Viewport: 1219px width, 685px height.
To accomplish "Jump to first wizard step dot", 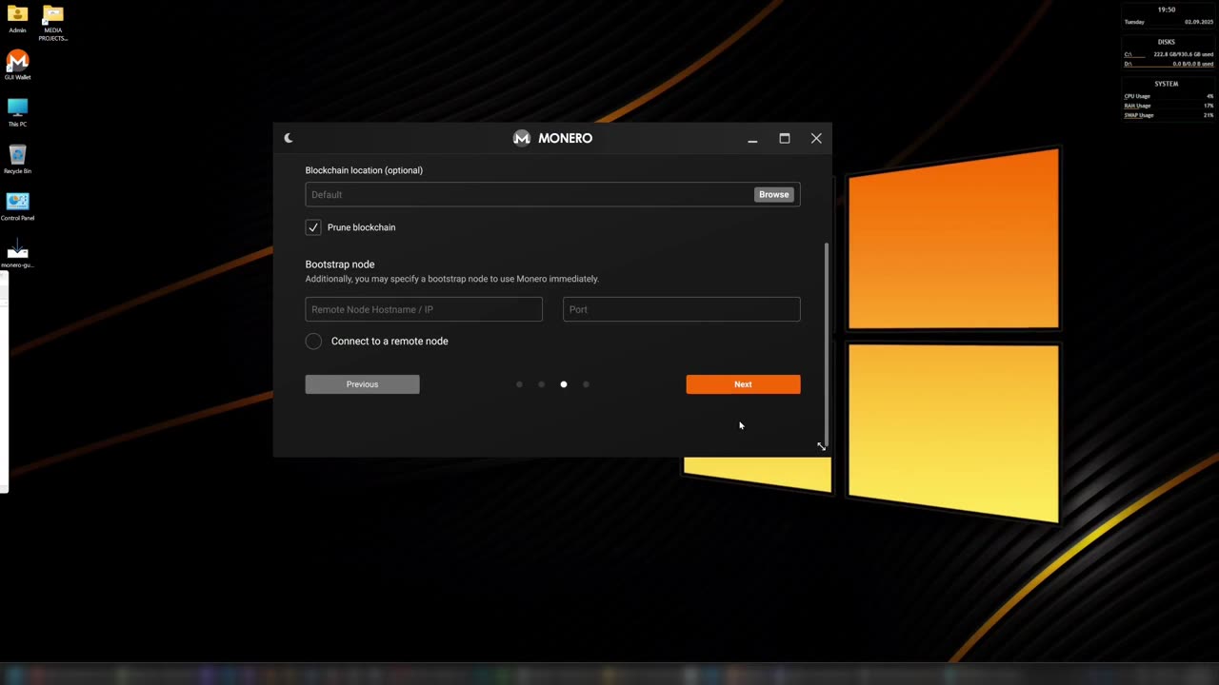I will click(x=519, y=384).
